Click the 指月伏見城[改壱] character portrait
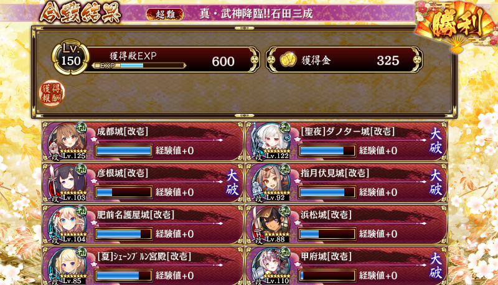This screenshot has width=498, height=285. (271, 182)
